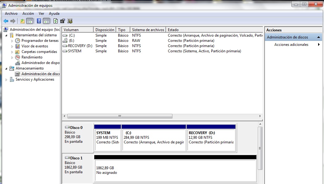Click the Administración de equipos title bar icon

(4, 5)
